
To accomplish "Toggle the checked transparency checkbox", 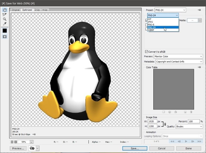I will [x=146, y=21].
